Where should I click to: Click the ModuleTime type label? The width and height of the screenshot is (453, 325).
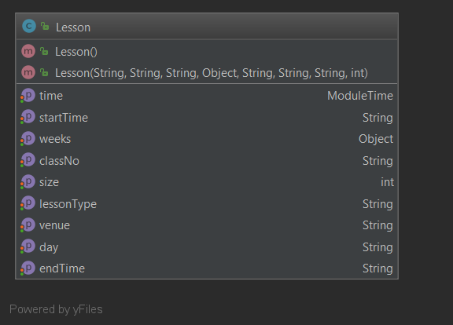[360, 96]
